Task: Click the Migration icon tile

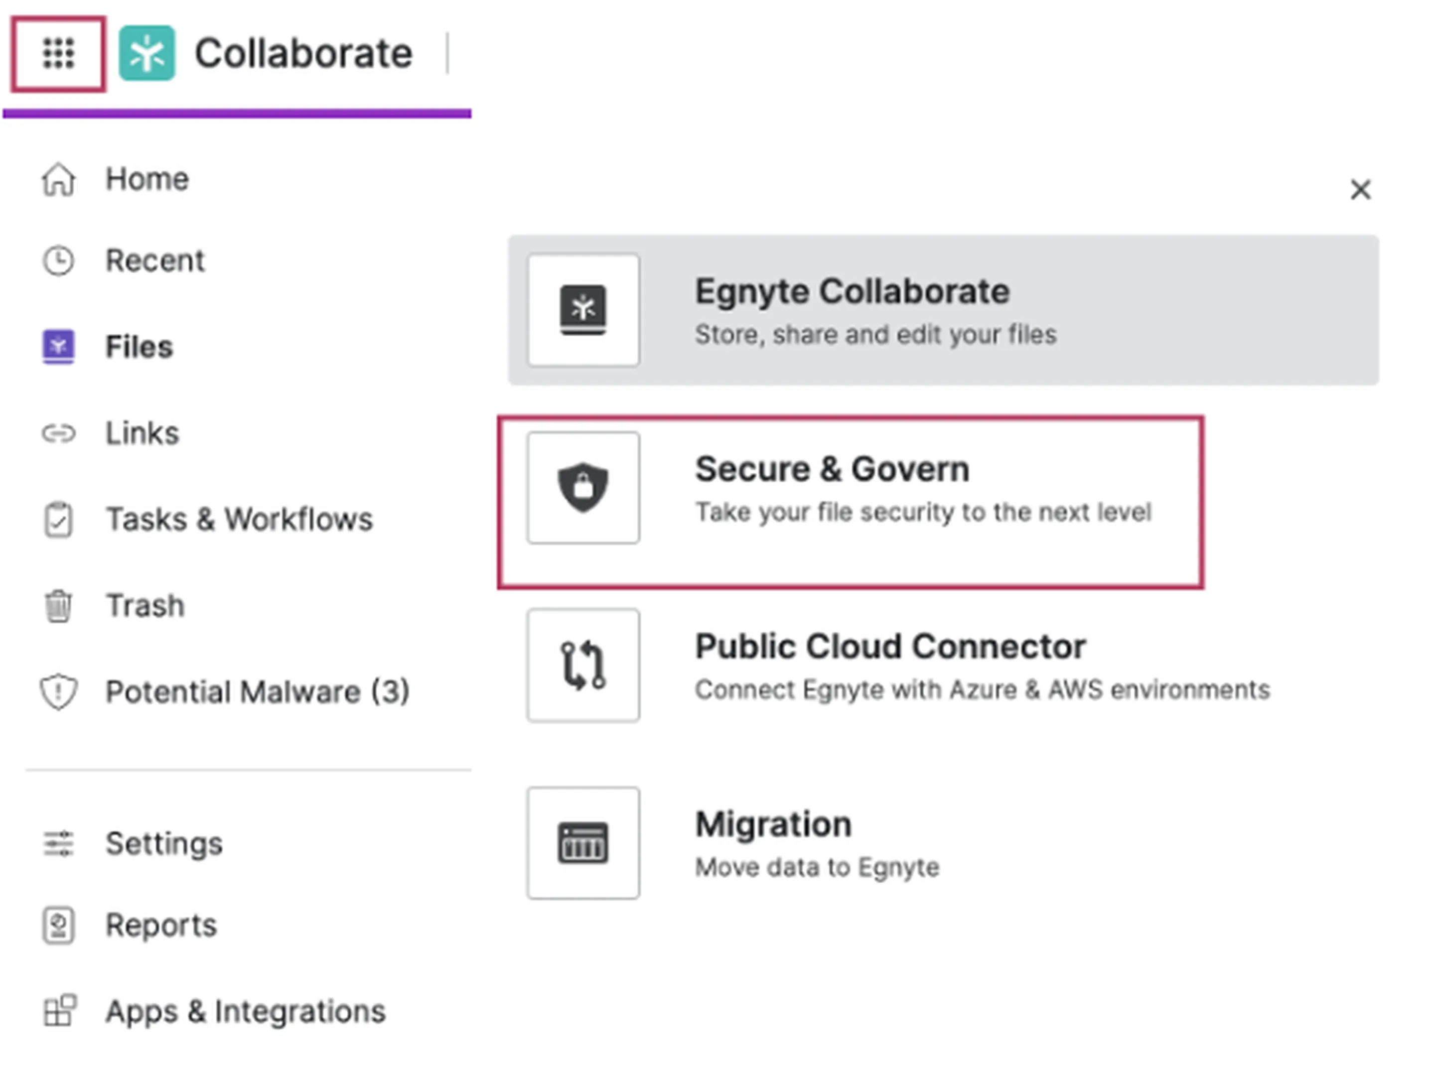Action: (582, 843)
